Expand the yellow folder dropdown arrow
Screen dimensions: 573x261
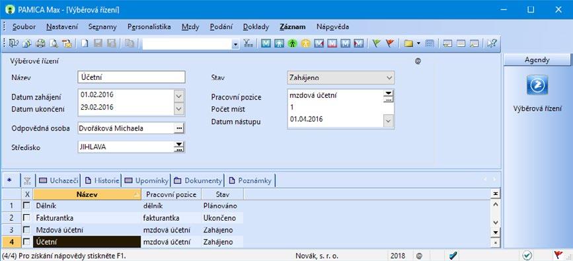click(x=419, y=44)
